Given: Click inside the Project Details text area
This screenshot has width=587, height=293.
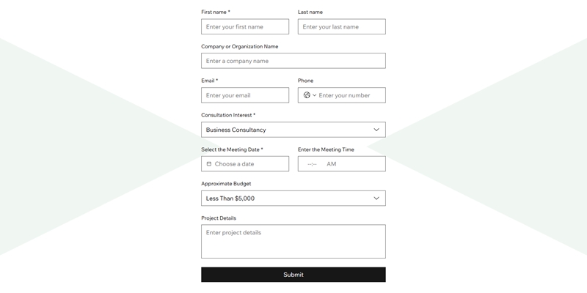Looking at the screenshot, I should click(293, 242).
